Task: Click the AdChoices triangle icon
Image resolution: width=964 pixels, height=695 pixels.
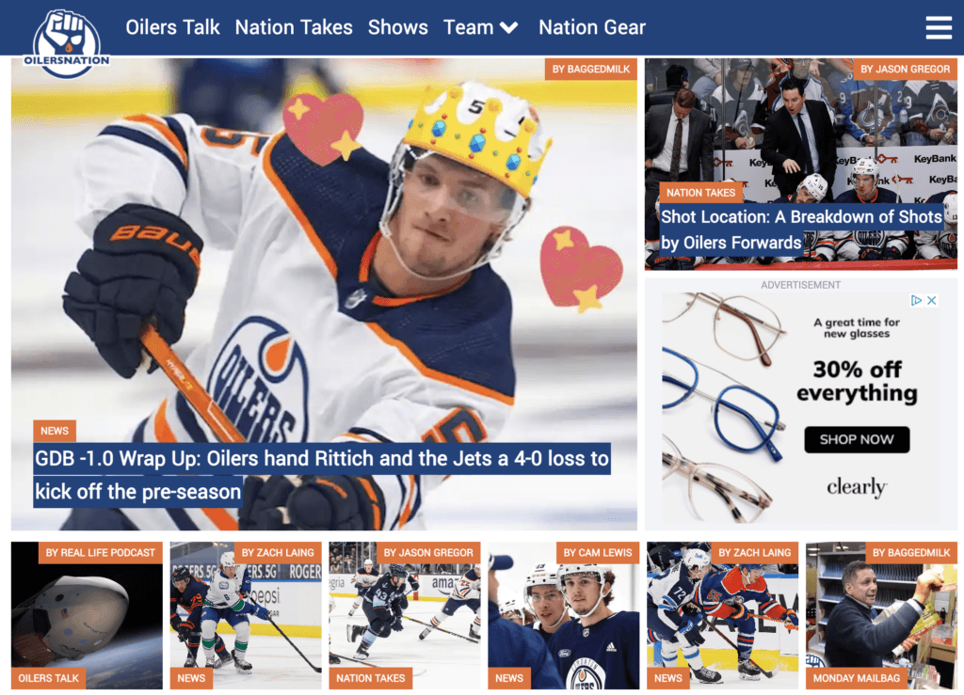Action: coord(916,300)
